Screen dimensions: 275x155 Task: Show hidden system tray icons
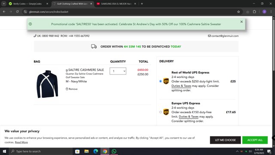tap(237, 151)
